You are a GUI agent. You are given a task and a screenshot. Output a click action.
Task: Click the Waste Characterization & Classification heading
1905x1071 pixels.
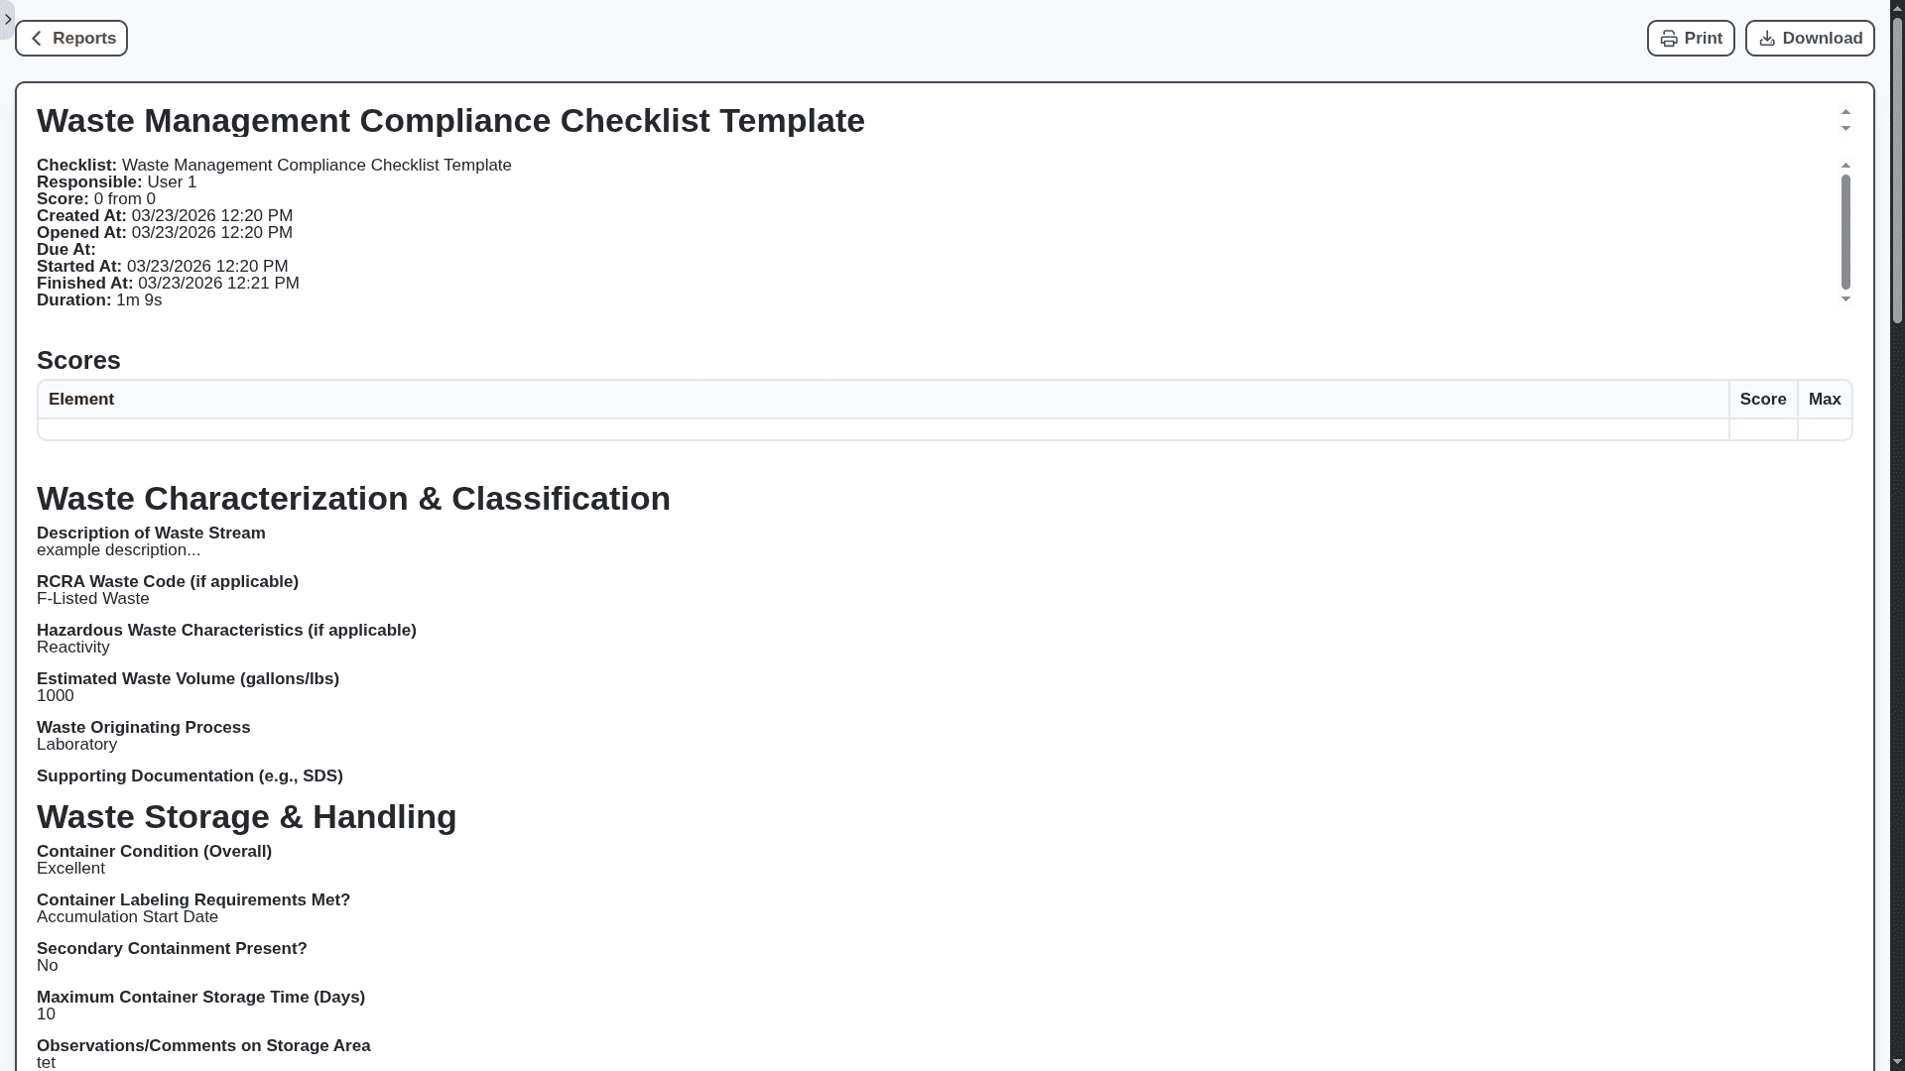(353, 499)
